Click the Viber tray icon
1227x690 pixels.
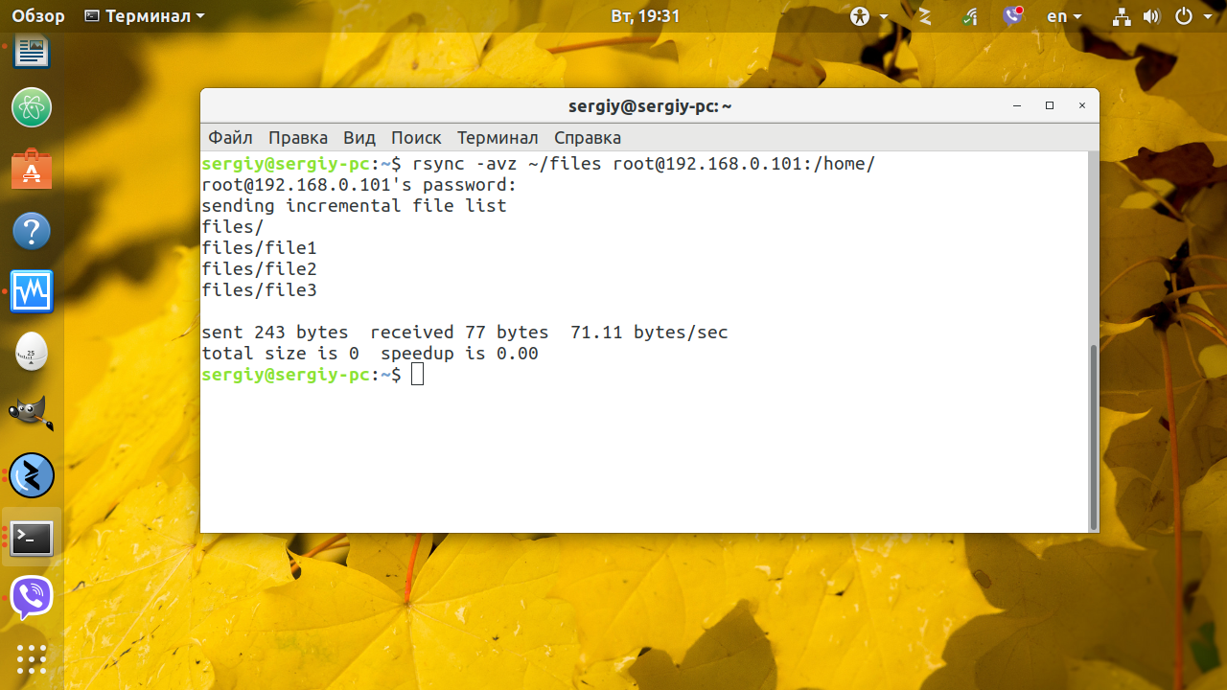pos(1013,16)
